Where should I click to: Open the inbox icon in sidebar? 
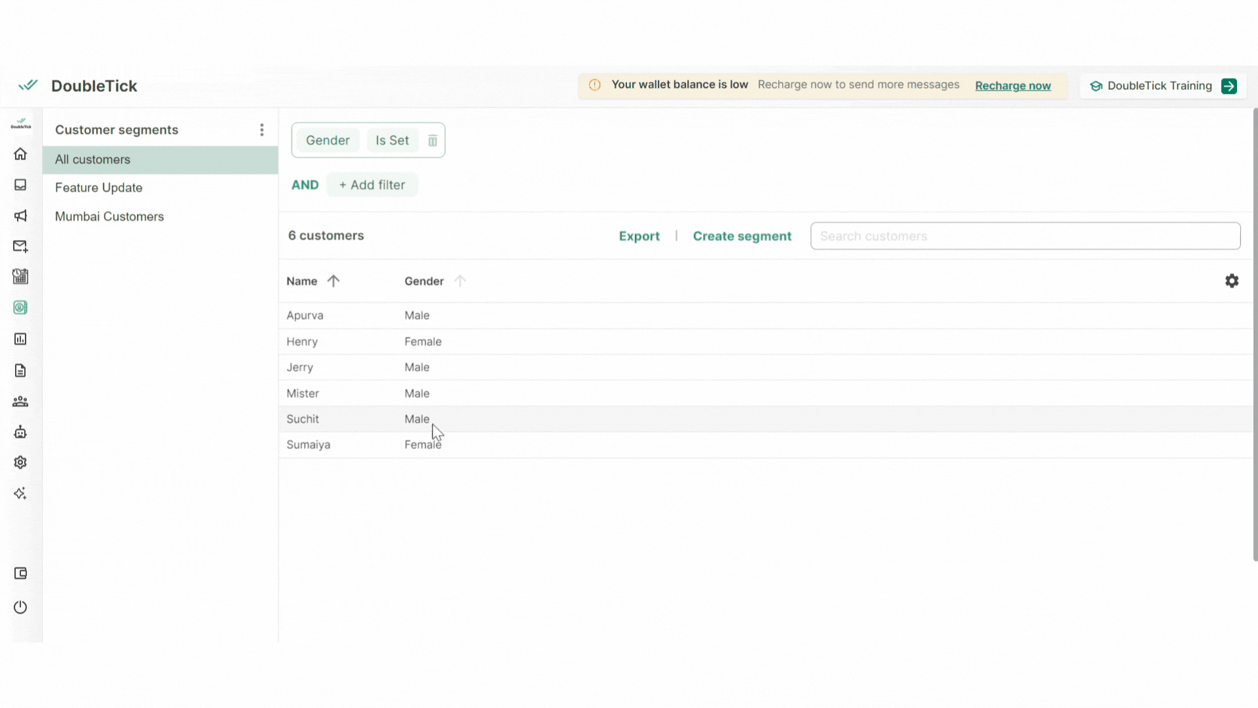click(x=20, y=185)
